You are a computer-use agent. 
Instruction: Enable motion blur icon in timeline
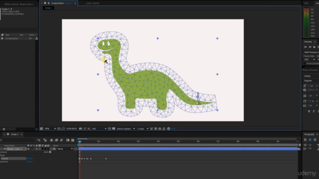(x=61, y=140)
